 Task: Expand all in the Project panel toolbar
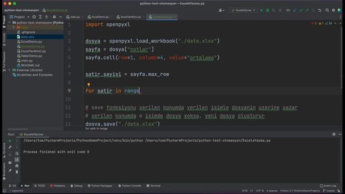tap(40, 17)
